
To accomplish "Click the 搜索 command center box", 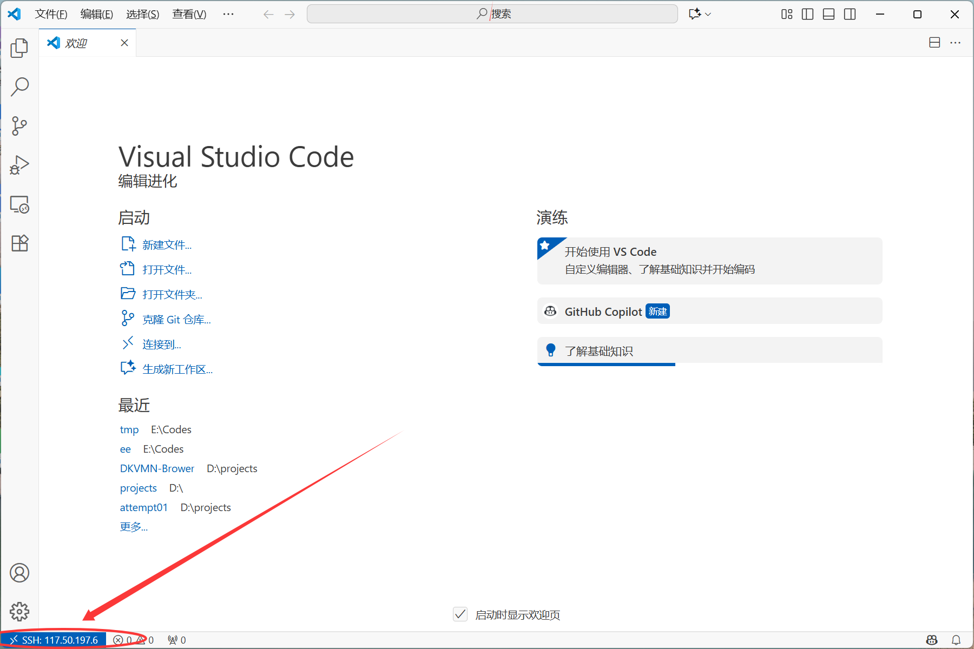I will (x=492, y=14).
